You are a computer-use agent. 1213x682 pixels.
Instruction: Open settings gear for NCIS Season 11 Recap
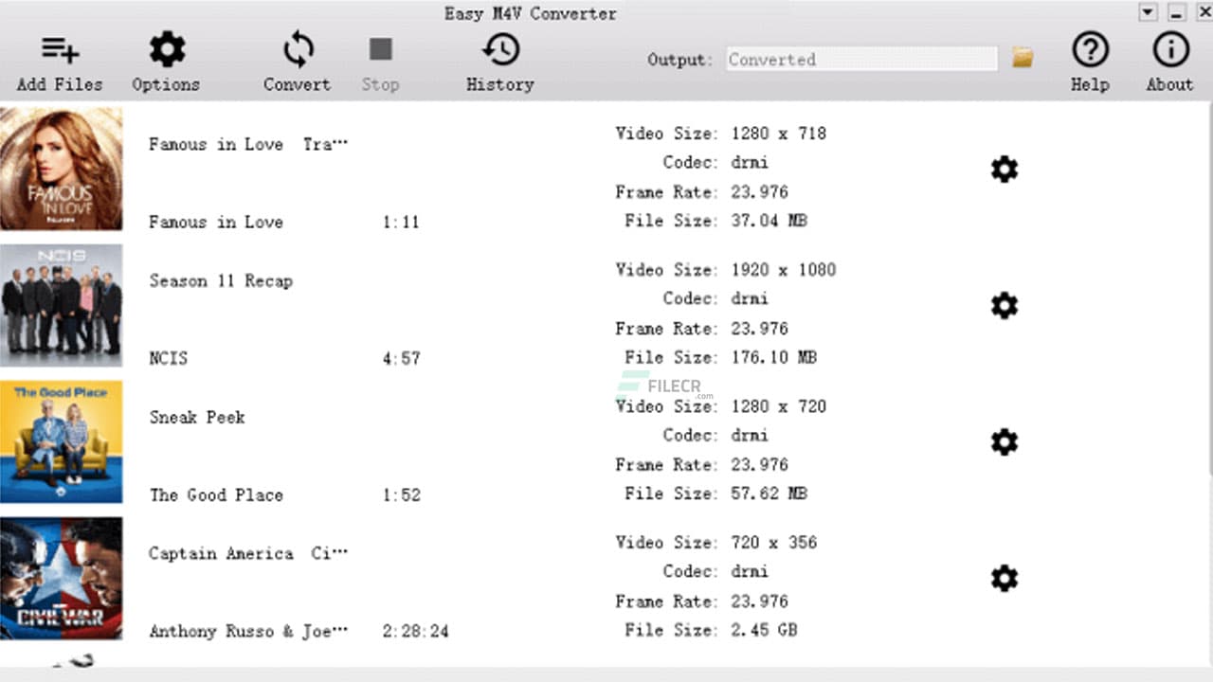1004,305
